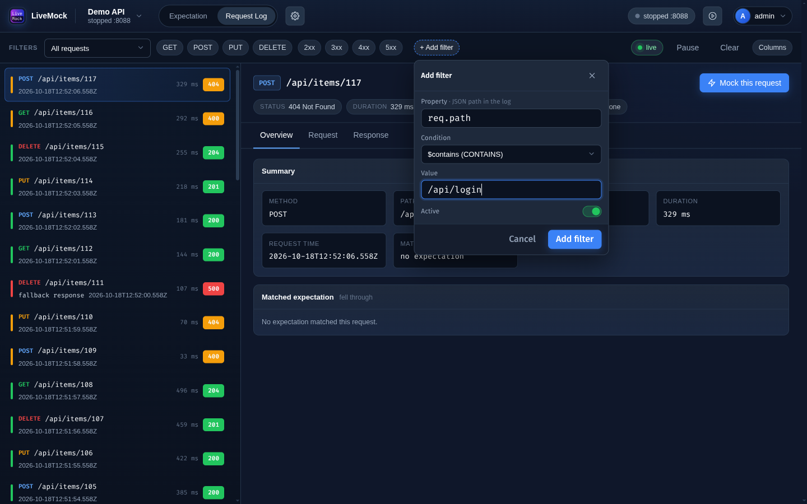Select the GET /api/items/116 request row
This screenshot has height=504, width=807.
117,119
